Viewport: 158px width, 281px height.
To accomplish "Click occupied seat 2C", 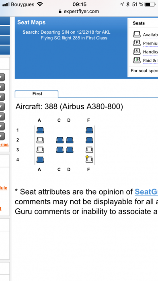I will click(60, 140).
